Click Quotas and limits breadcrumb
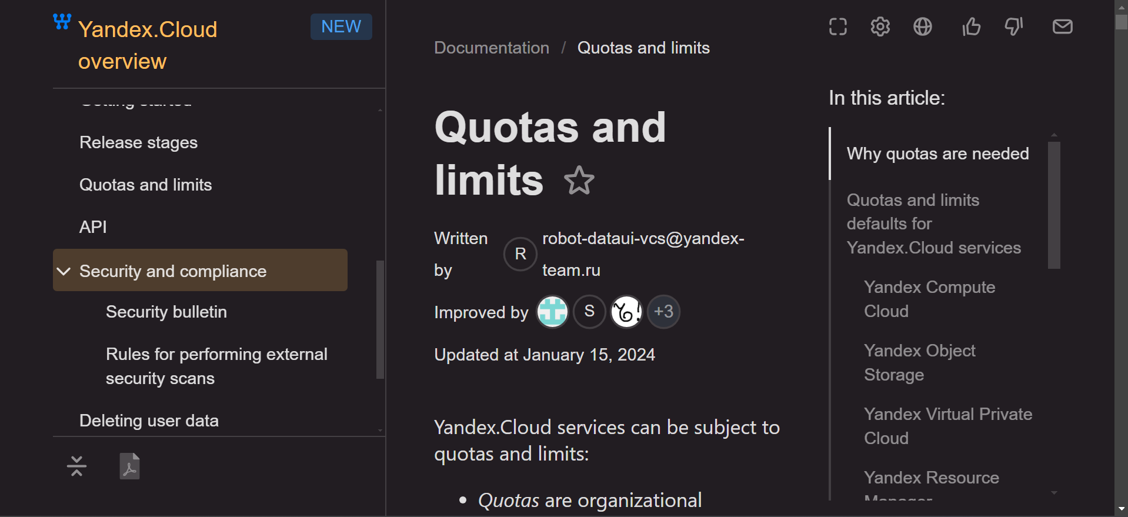Viewport: 1128px width, 517px height. tap(643, 48)
